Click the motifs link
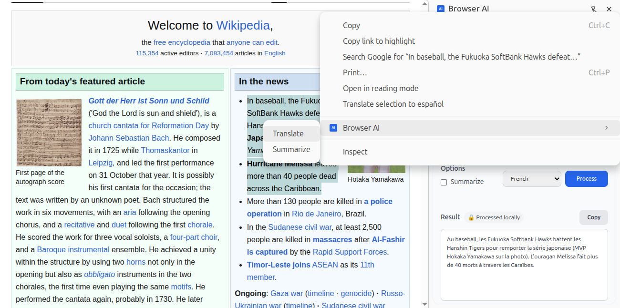The image size is (620, 308). [181, 287]
